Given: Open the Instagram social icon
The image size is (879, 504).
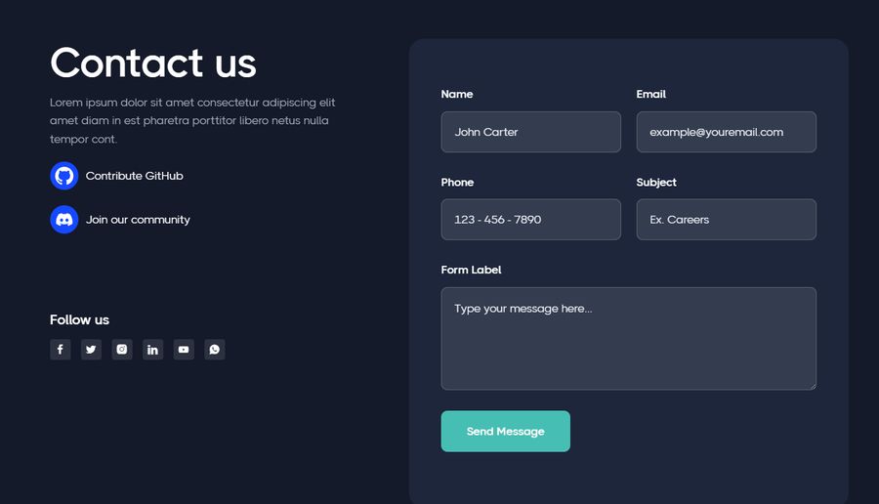Looking at the screenshot, I should (122, 350).
